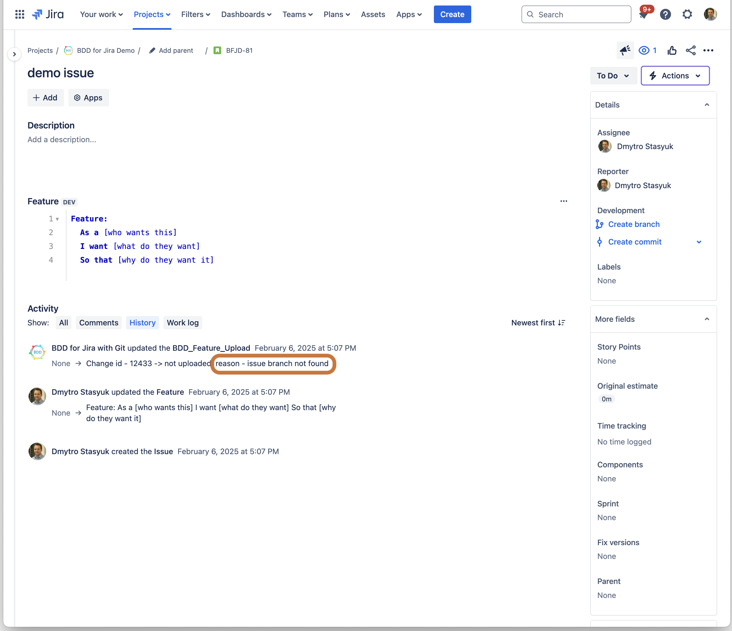Open the help question mark icon
This screenshot has height=631, width=732.
pos(665,15)
